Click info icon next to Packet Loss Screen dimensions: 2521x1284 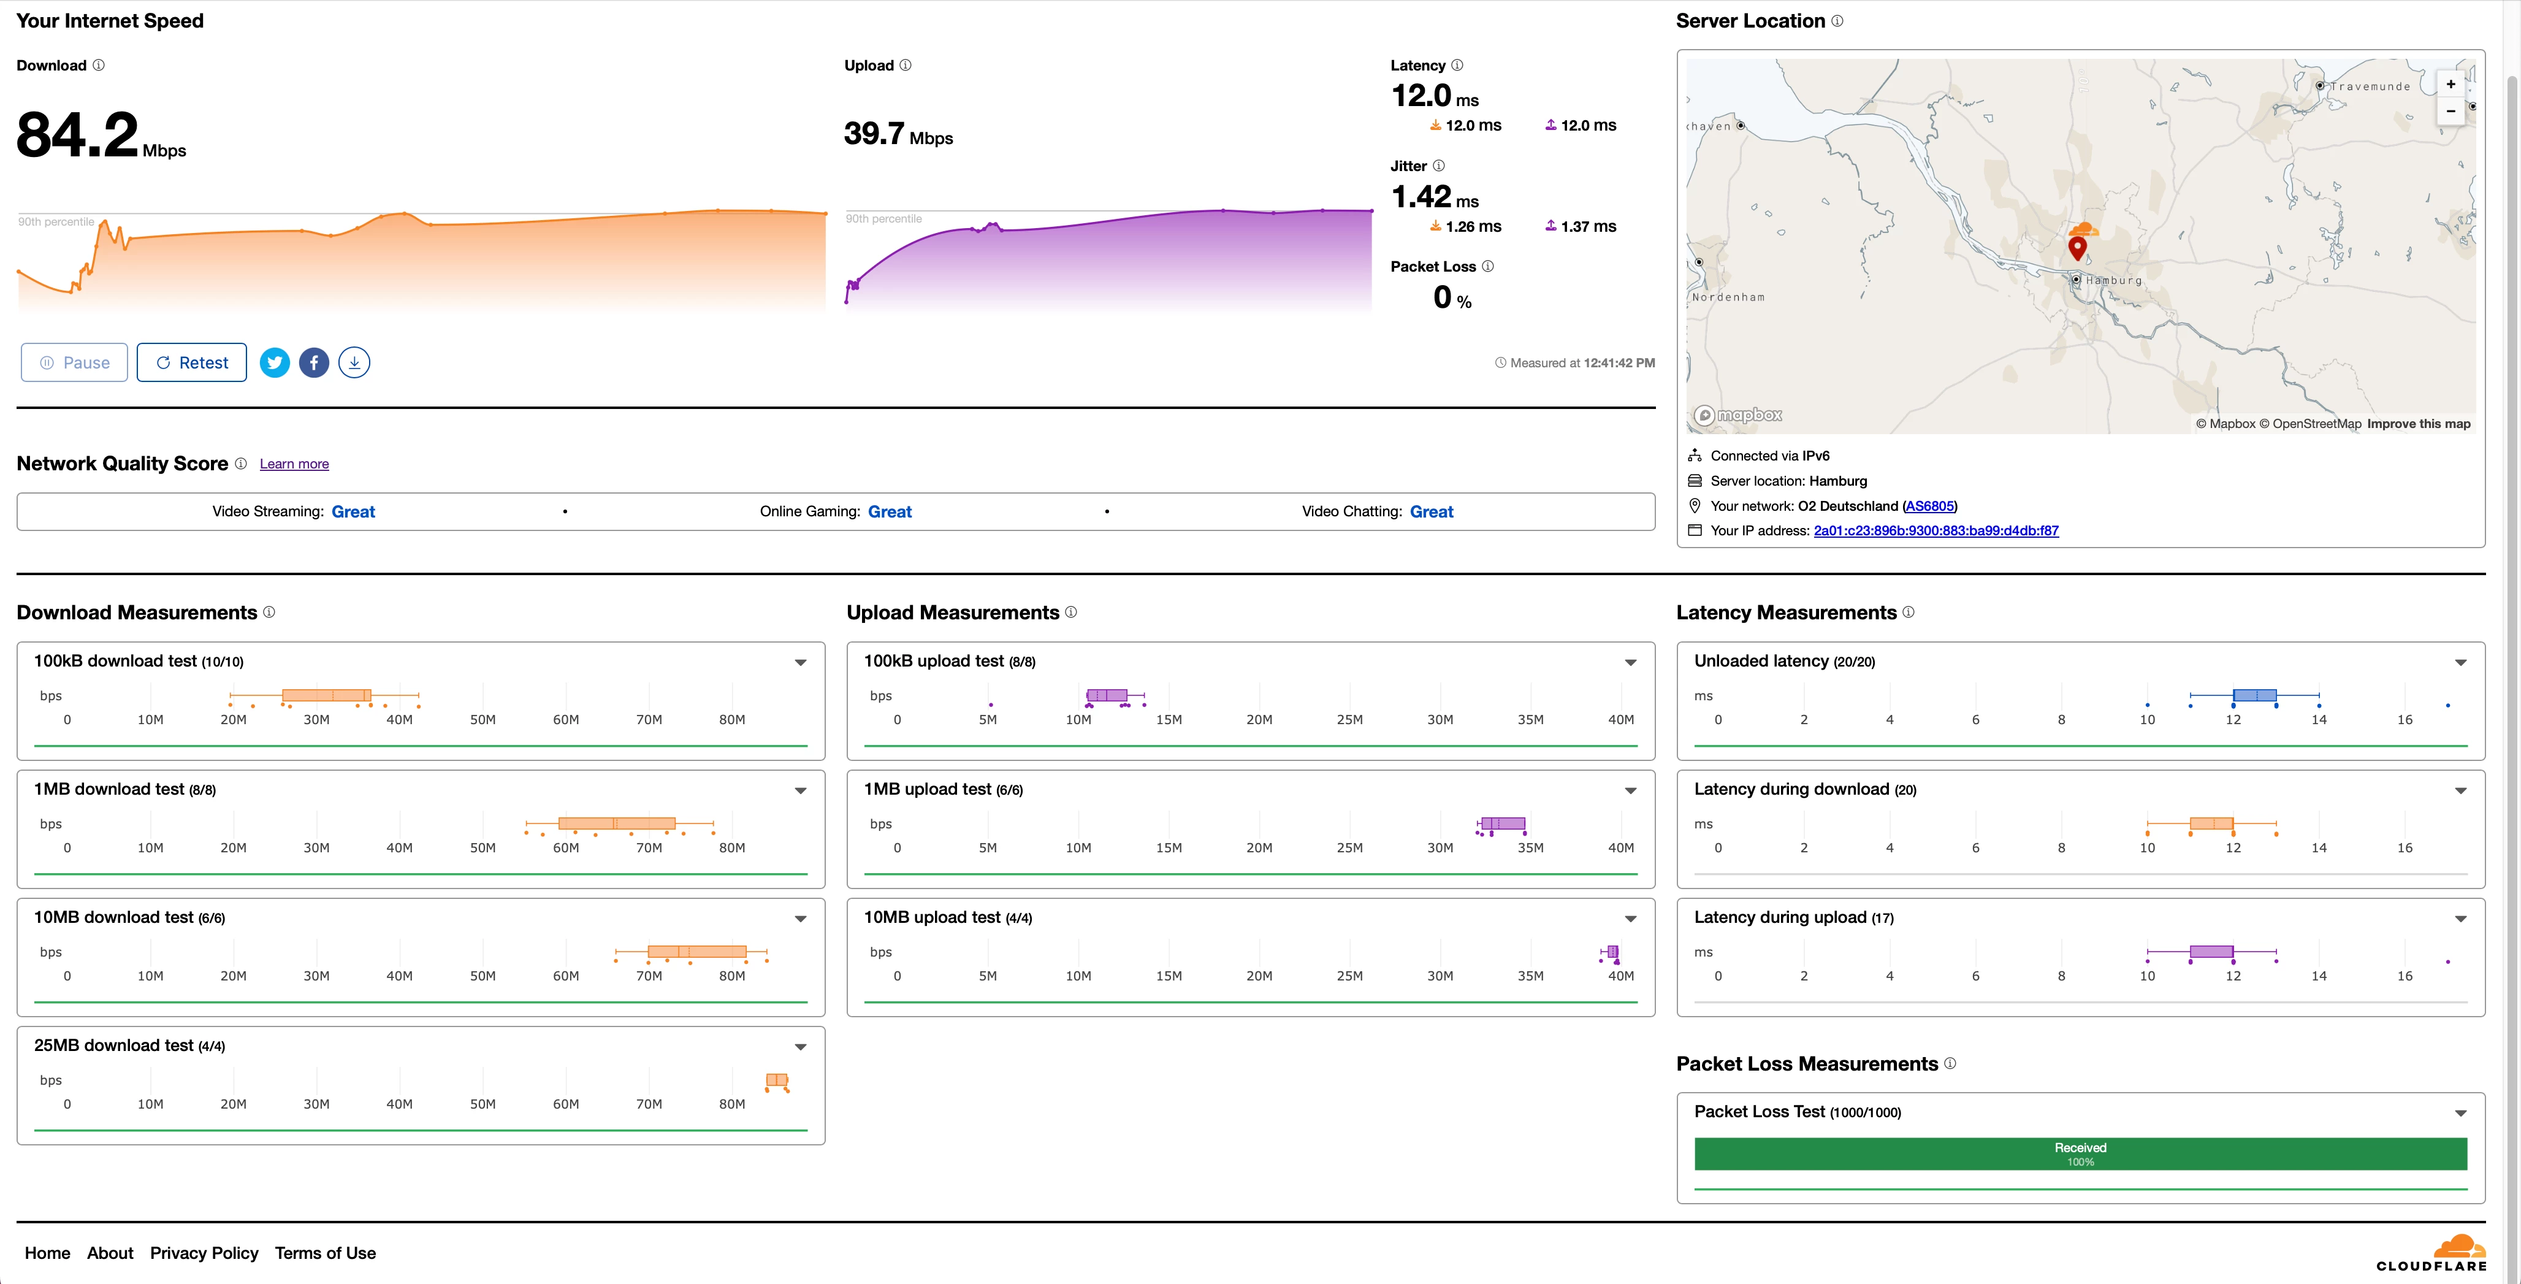click(x=1487, y=266)
